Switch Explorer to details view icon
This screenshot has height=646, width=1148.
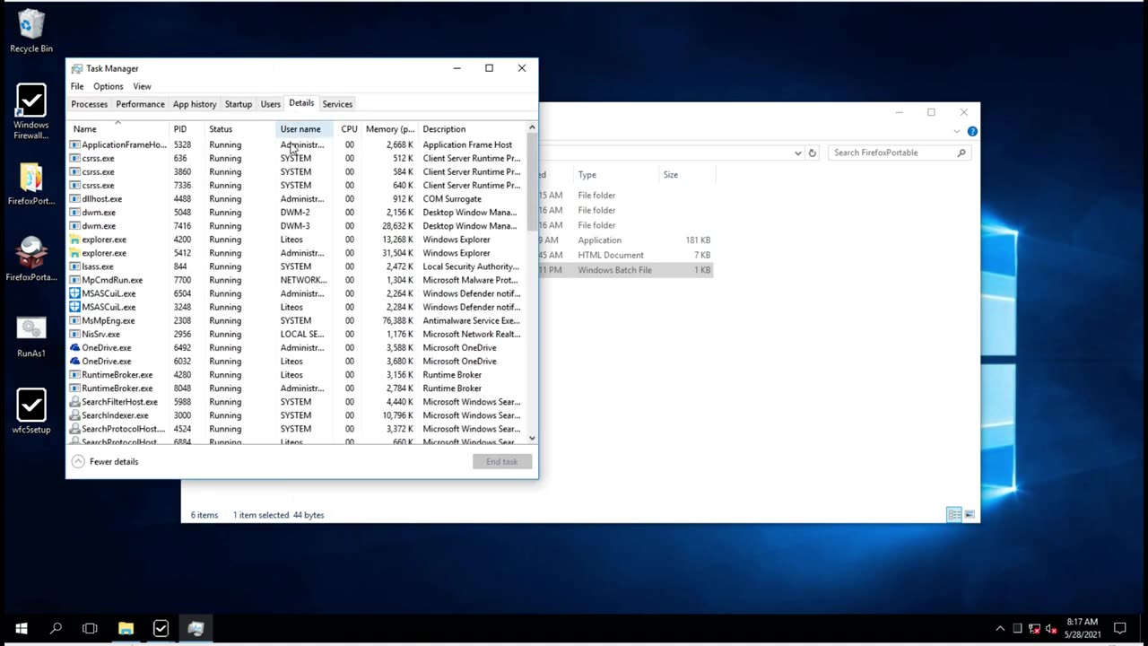(954, 514)
